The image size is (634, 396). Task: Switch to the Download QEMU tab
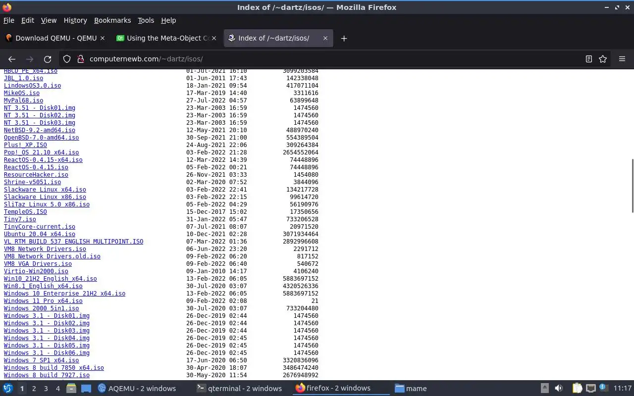click(55, 38)
